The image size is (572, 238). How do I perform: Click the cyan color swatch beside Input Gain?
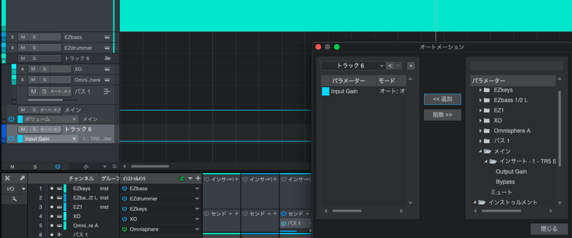[326, 91]
